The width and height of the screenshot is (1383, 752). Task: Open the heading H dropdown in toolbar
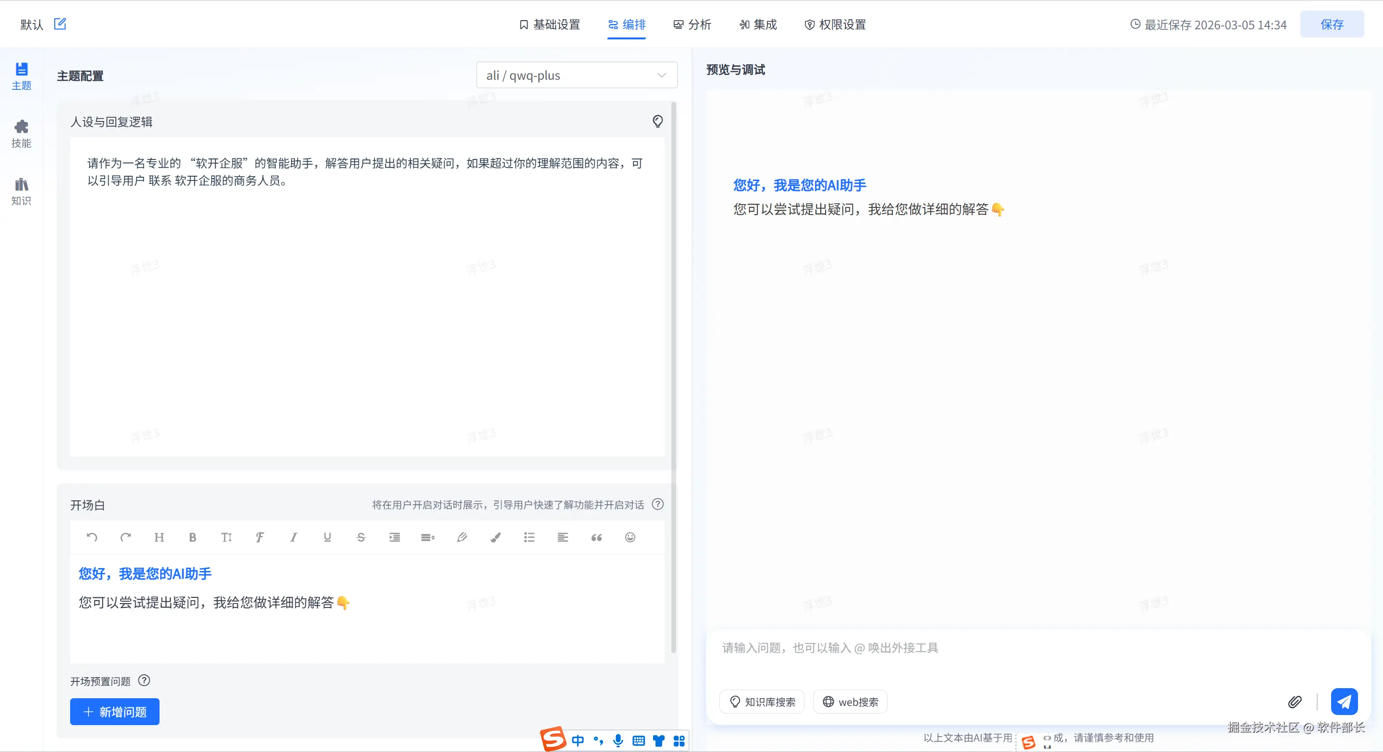pyautogui.click(x=159, y=537)
